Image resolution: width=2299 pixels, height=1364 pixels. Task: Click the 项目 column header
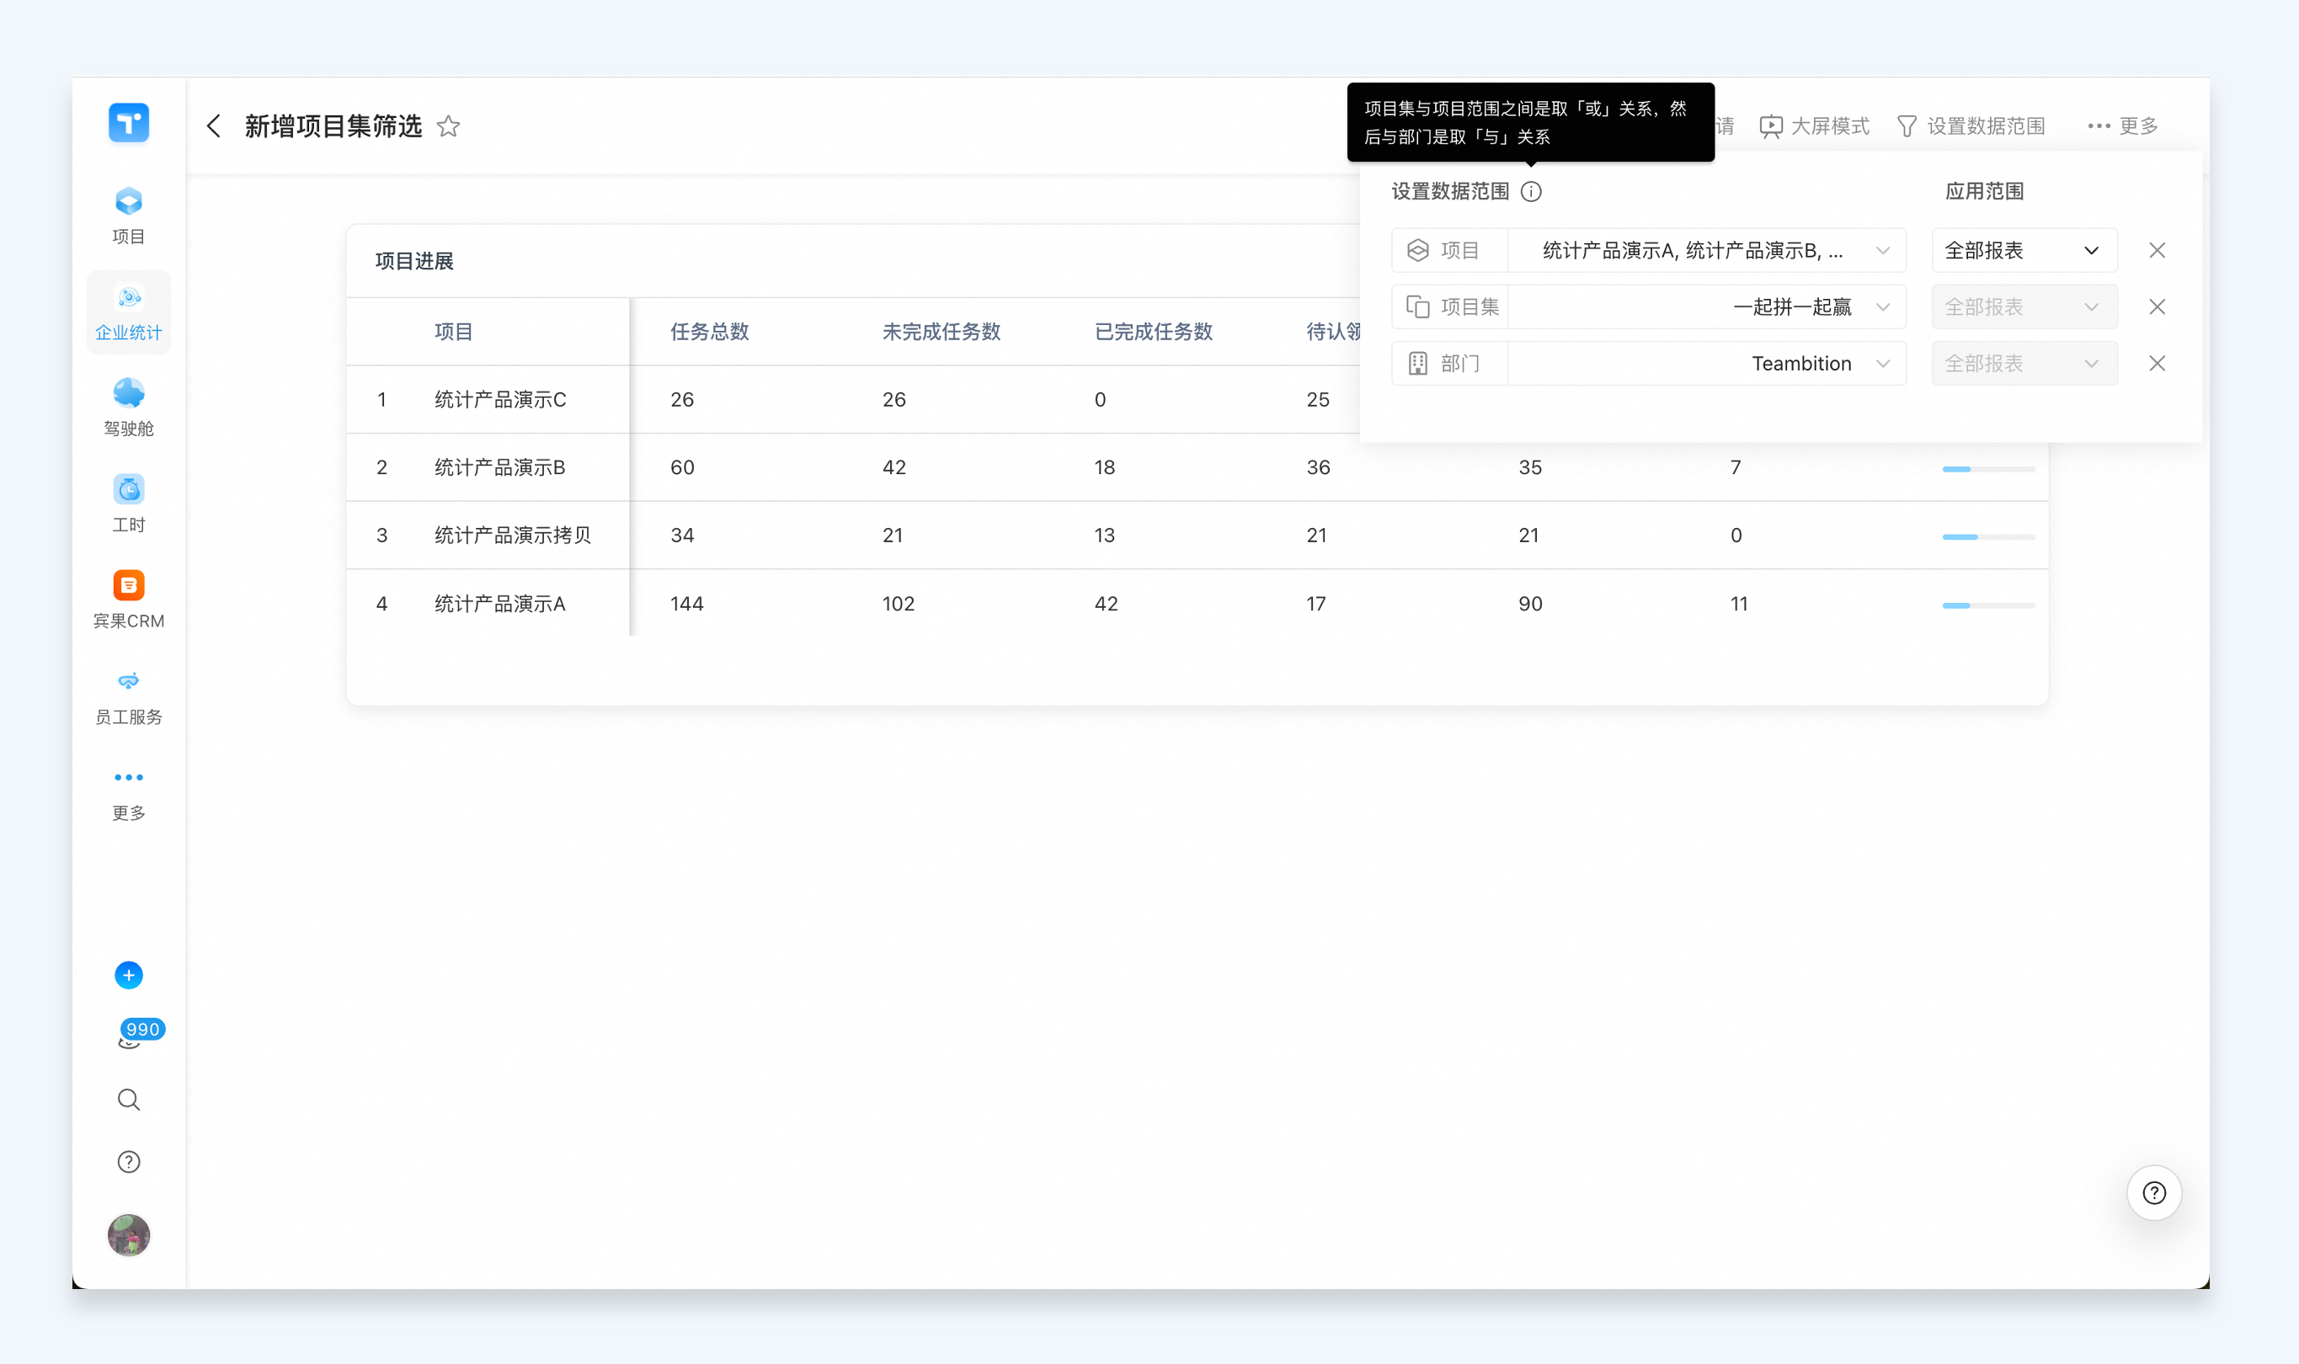453,332
